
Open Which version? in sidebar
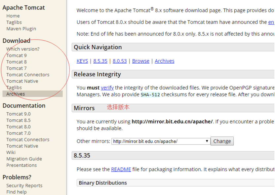point(23,49)
